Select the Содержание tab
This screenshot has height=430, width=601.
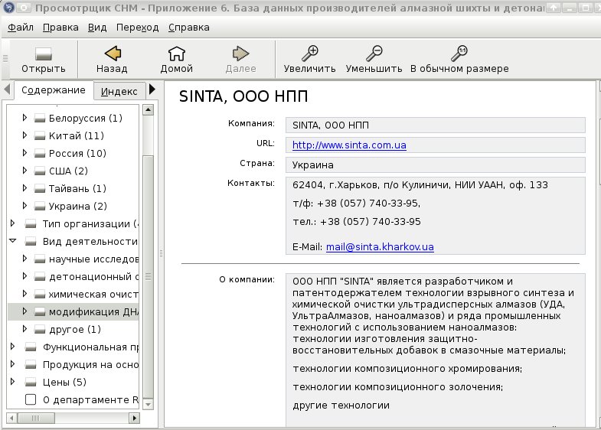tap(54, 90)
